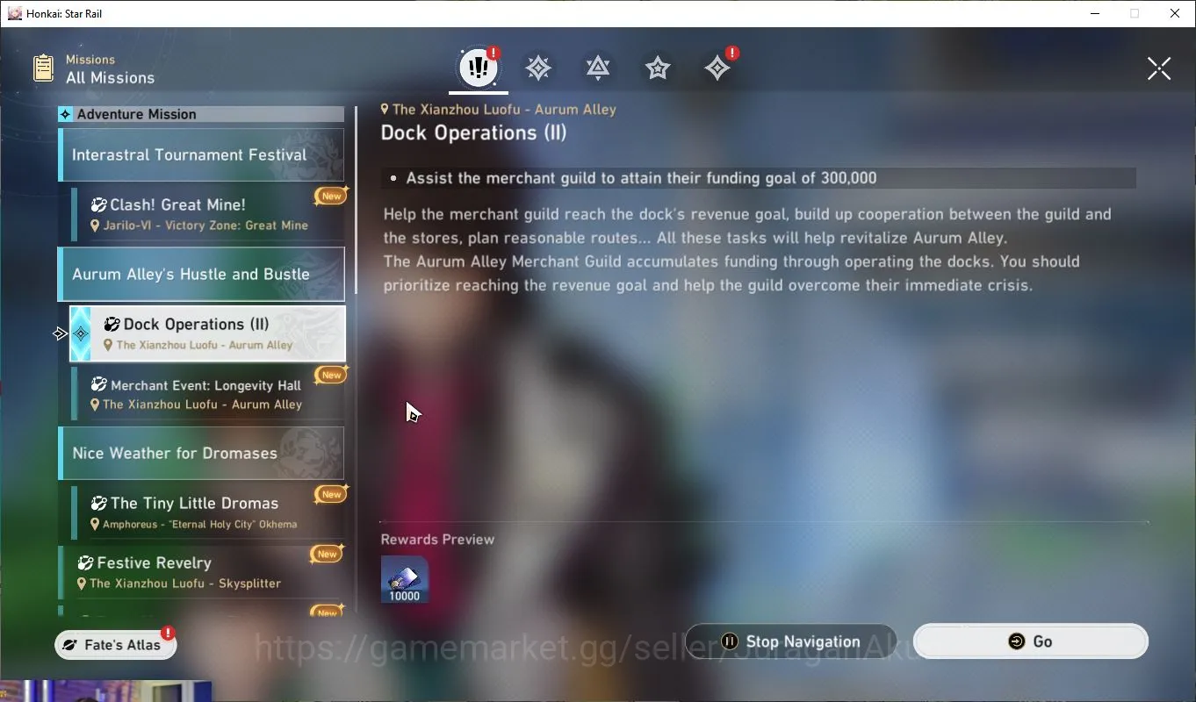Viewport: 1196px width, 702px height.
Task: Click the Amphoreus - "Eternal Holy City" Okhema location
Action: pos(200,525)
